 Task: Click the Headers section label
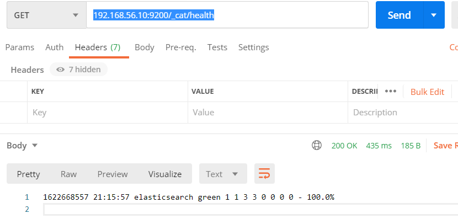coord(27,70)
